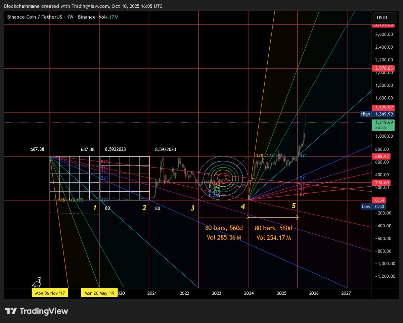Click the TradingView logo at the bottom

pyautogui.click(x=36, y=311)
